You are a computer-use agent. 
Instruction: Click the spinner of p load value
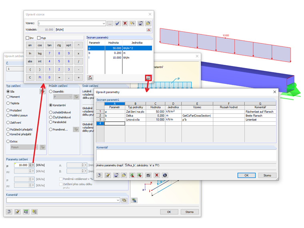[x=30, y=165]
